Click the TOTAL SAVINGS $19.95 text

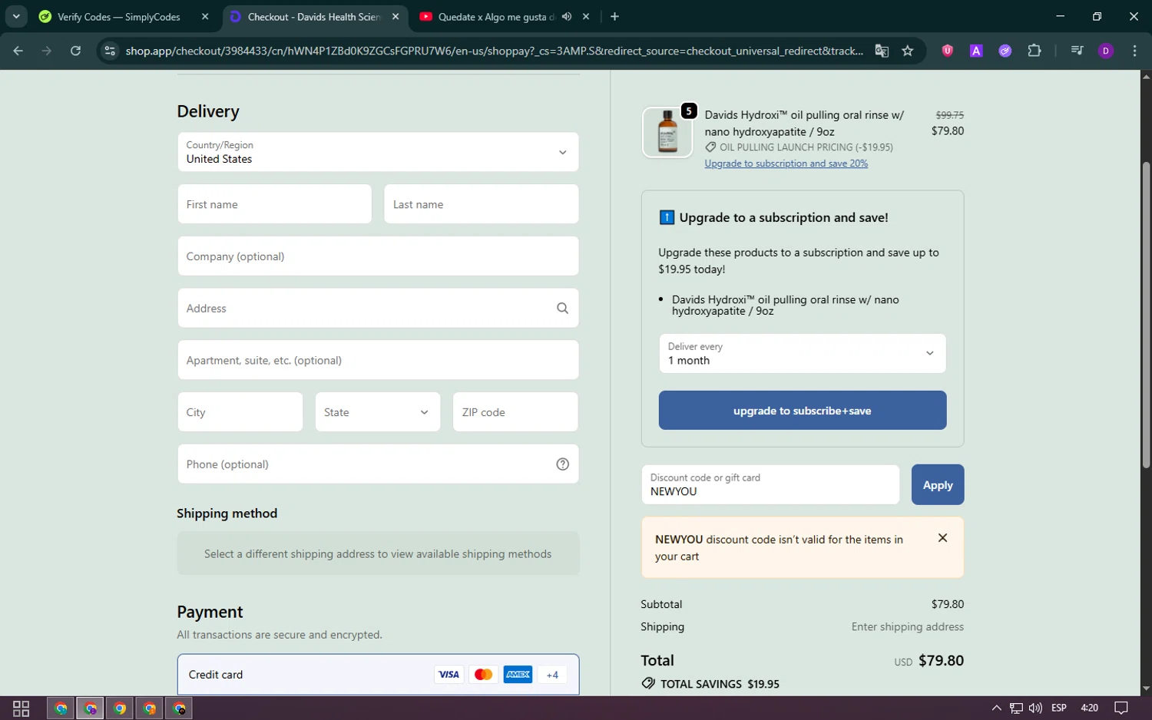click(x=720, y=684)
